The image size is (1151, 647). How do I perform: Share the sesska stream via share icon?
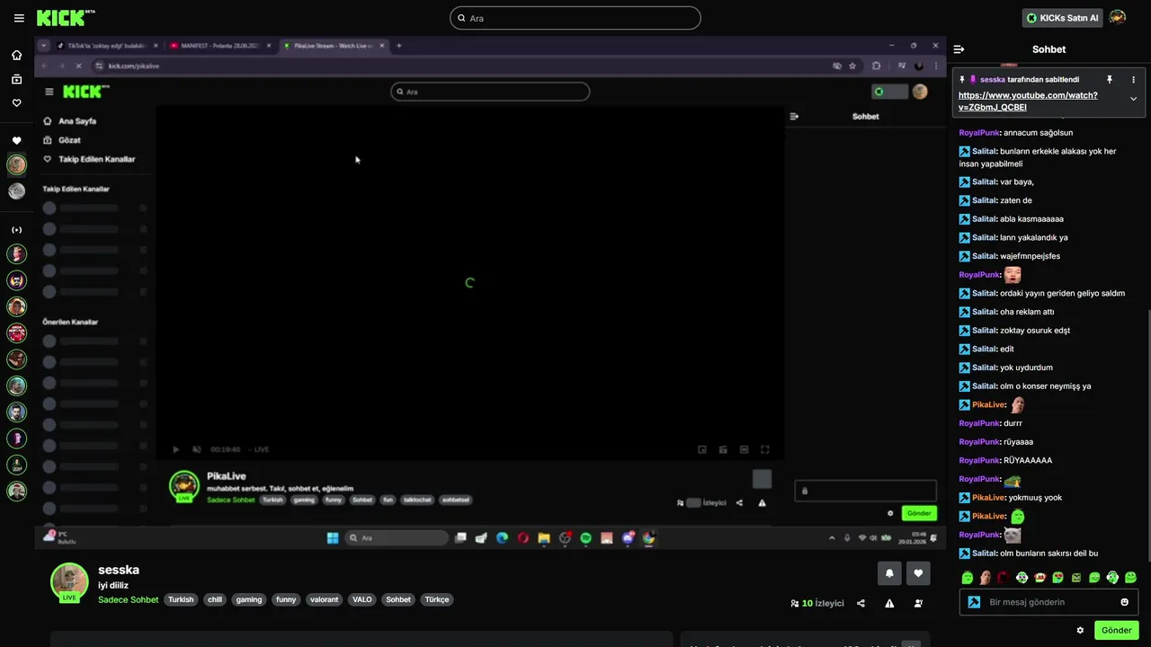tap(861, 604)
